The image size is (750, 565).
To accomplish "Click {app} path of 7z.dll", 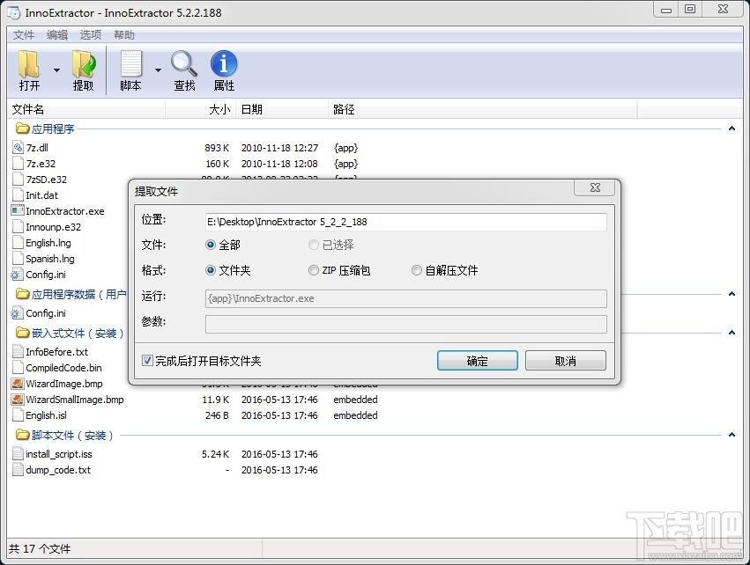I will 345,148.
